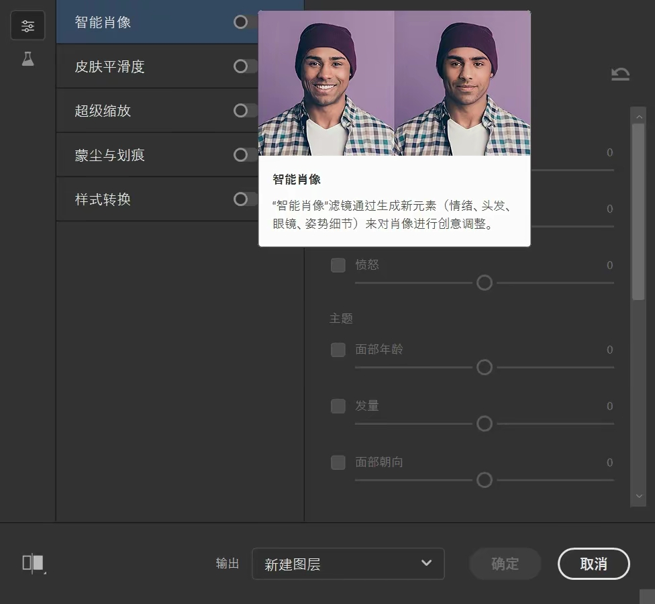
Task: Check the 愤怒 checkbox
Action: 338,265
